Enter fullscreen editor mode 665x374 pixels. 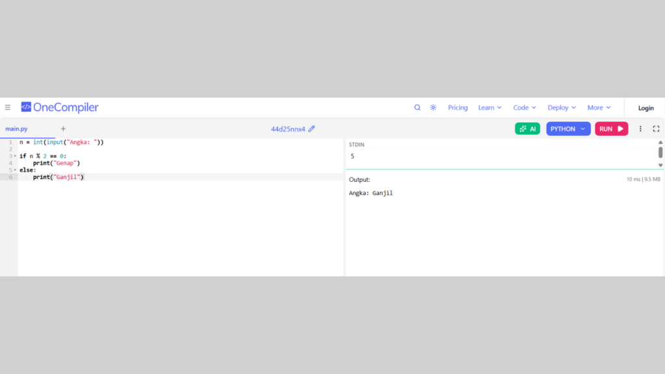(x=656, y=129)
